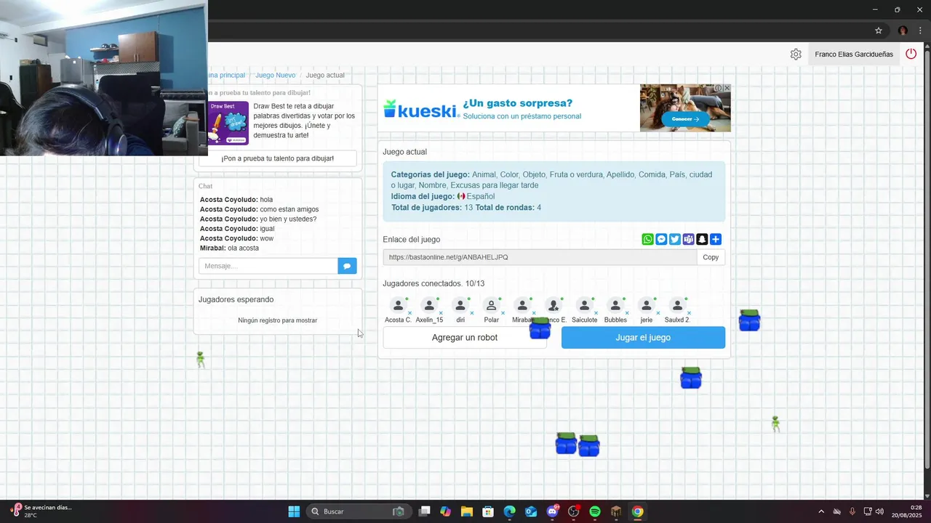Open Minecraft launcher from taskbar
Viewport: 931px width, 523px height.
[x=616, y=511]
